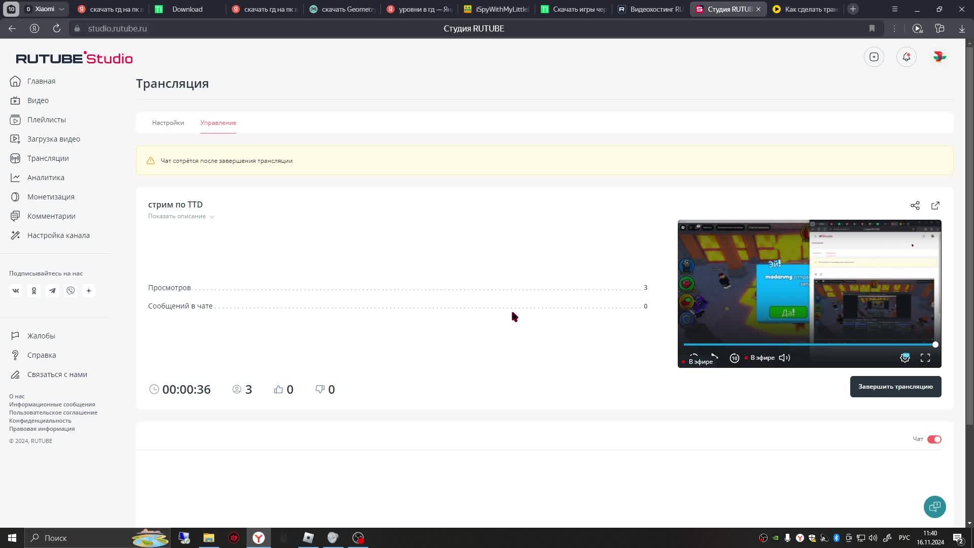Click the create/upload icon near the avatar

(874, 57)
